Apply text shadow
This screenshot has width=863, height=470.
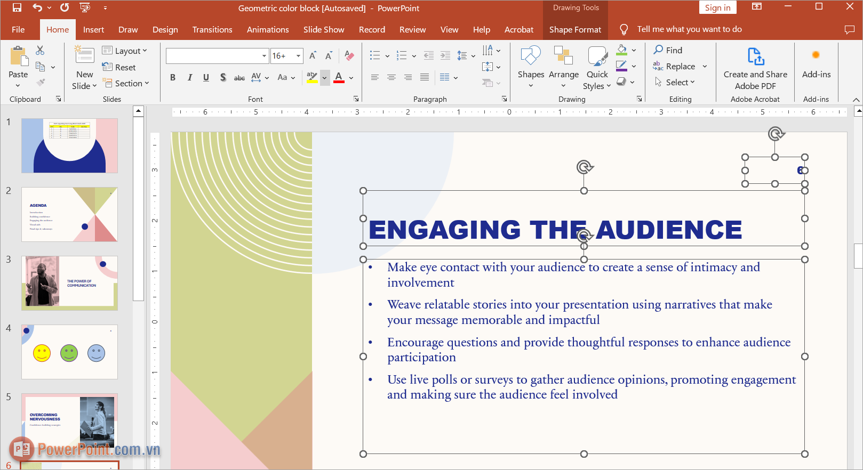click(223, 77)
